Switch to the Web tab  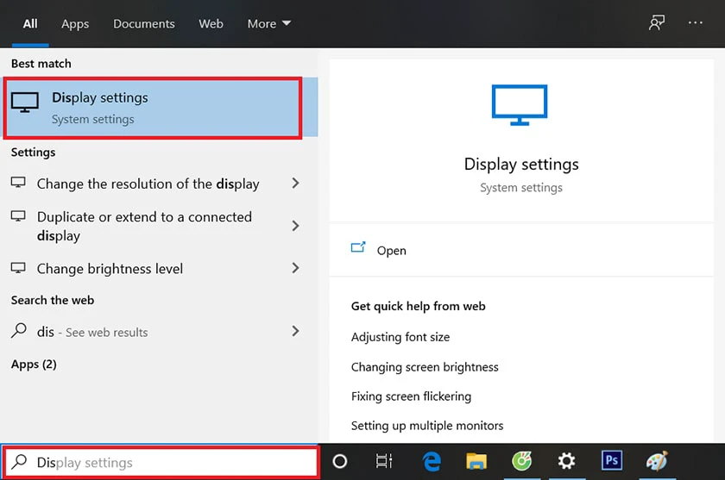coord(211,23)
